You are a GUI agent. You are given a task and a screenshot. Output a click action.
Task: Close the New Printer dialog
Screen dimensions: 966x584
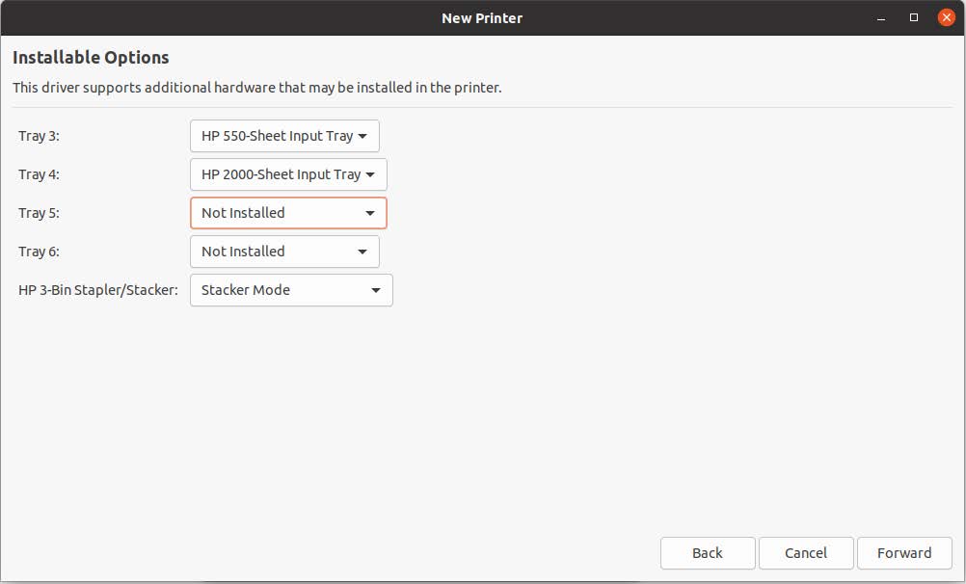945,17
